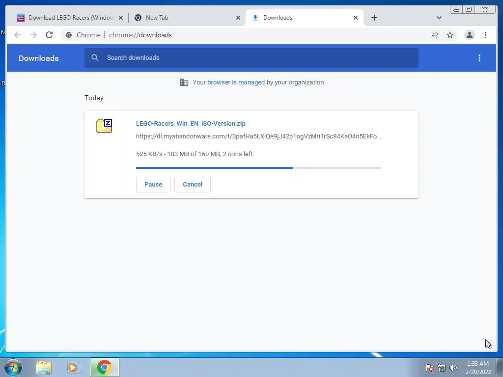The image size is (503, 377).
Task: Open the Chrome profile avatar
Action: [469, 35]
